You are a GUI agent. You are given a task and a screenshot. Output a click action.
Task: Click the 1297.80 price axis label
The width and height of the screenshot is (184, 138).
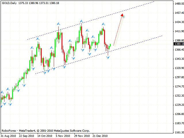click(x=179, y=77)
